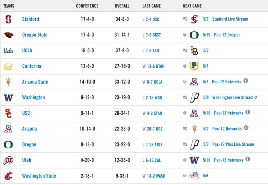The width and height of the screenshot is (268, 185).
Task: Open the 5/6 next game date for Washington State
Action: 205,176
